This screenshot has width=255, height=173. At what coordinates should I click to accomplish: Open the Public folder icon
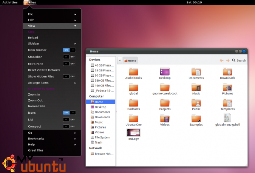[196, 103]
